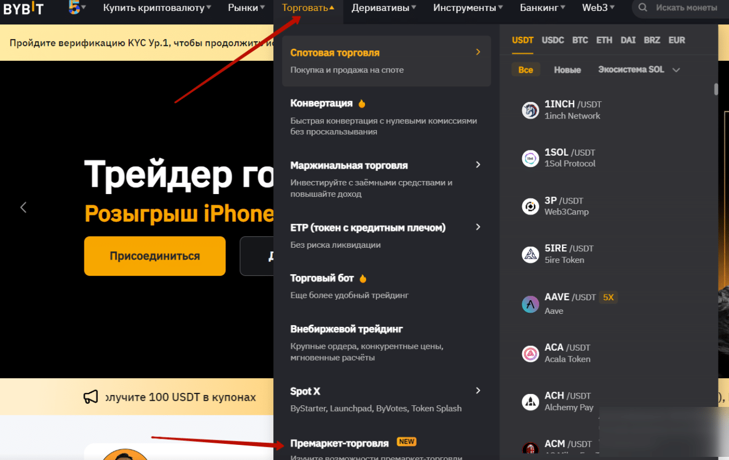Expand the Spot X submenu arrow
The width and height of the screenshot is (729, 460).
point(478,390)
